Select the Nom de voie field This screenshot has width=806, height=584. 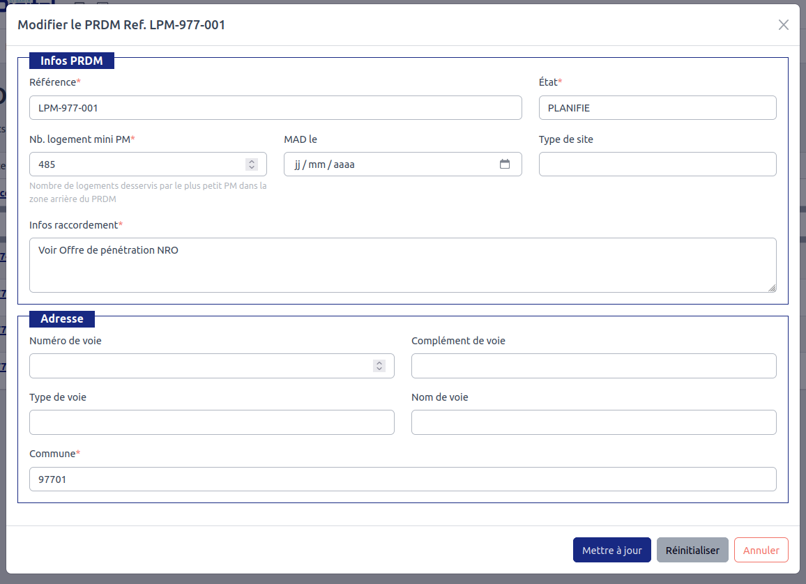[x=593, y=422]
